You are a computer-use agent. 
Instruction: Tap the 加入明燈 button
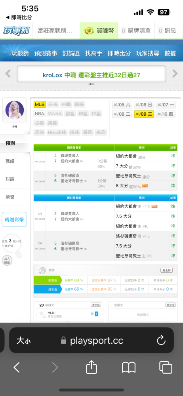pos(7,261)
